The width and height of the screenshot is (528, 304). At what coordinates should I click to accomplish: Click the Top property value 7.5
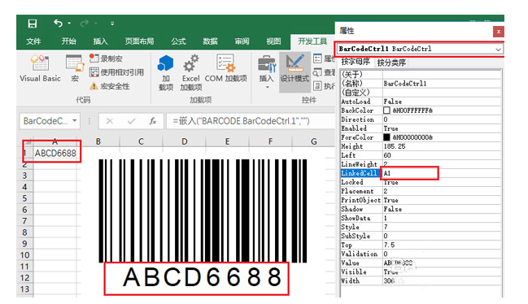pos(442,245)
